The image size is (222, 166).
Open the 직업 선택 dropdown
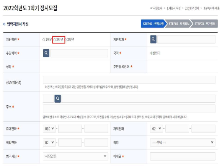click(x=183, y=142)
